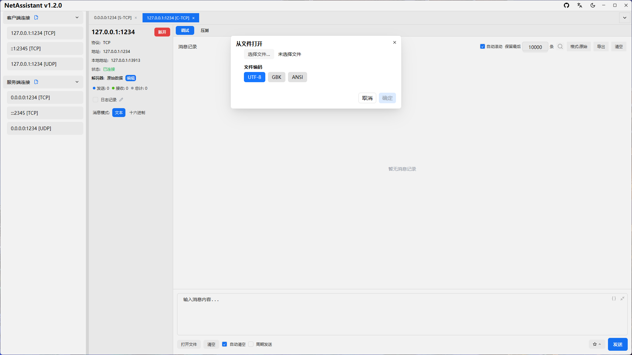Collapse the 服务端连接 section
The width and height of the screenshot is (632, 355).
point(77,82)
